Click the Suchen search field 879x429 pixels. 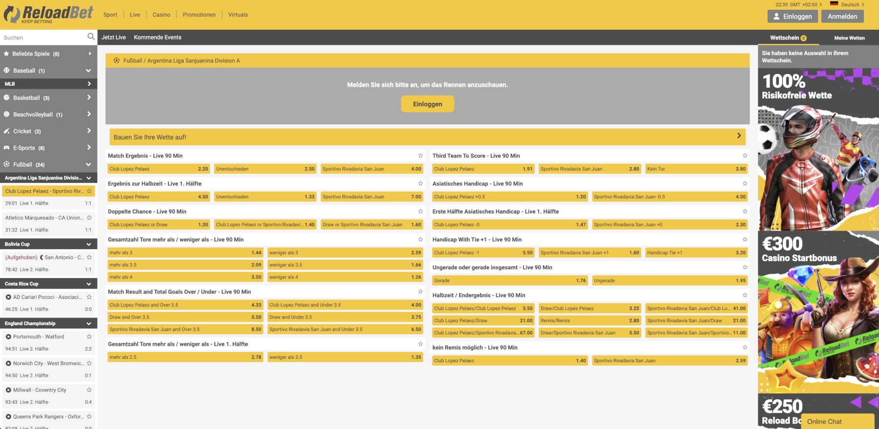pyautogui.click(x=43, y=38)
